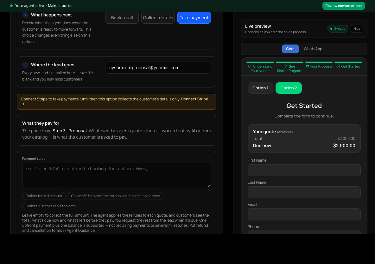Pick the 'Collect 10% to reserve the date' chip
Screen dimensions: 375x264
coord(50,206)
